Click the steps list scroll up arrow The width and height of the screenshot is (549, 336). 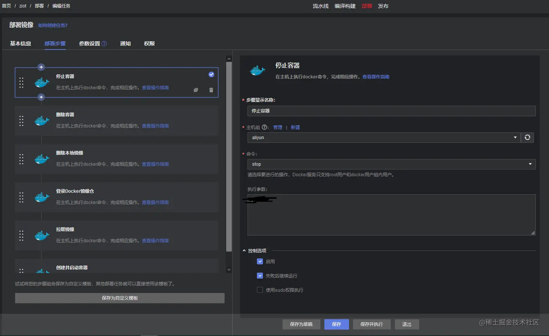coord(229,59)
